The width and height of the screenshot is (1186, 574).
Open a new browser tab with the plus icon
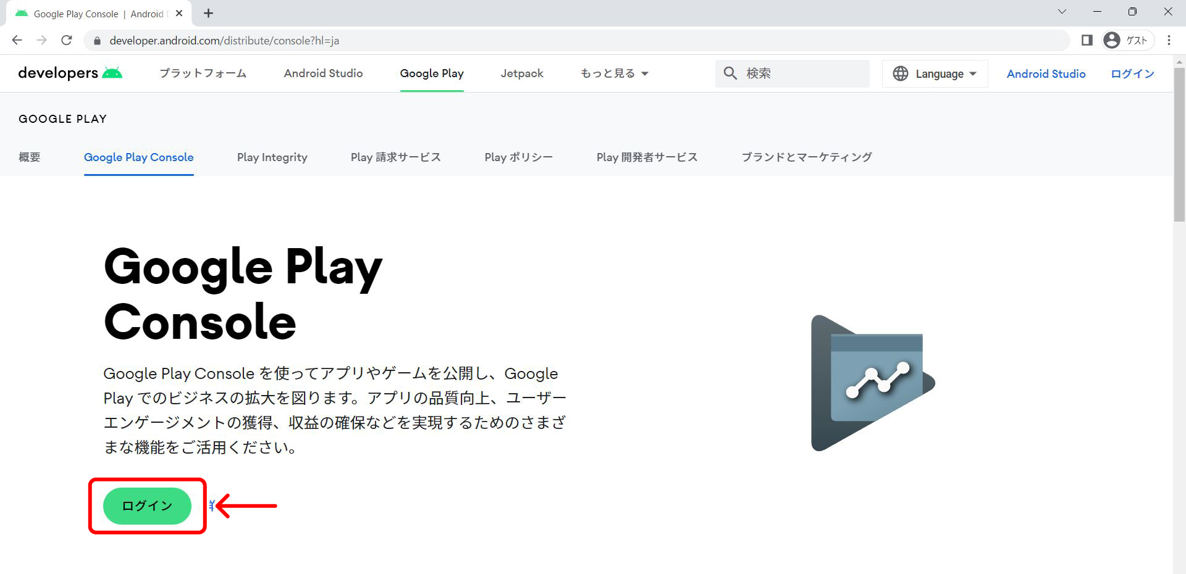(x=208, y=13)
